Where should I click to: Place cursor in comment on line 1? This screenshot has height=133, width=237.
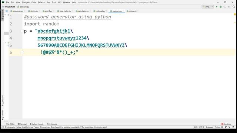click(67, 17)
